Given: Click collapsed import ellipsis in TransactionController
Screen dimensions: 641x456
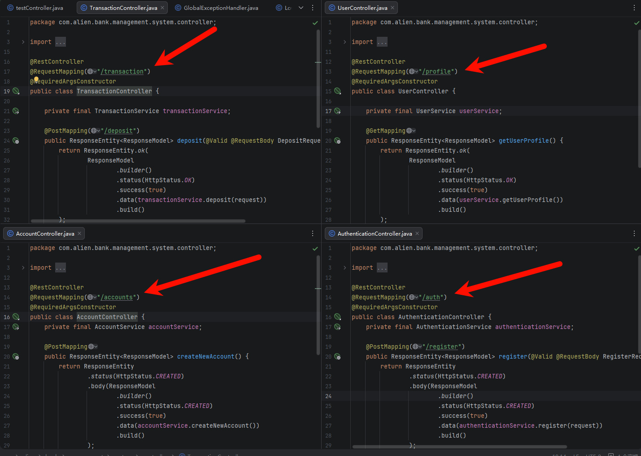Looking at the screenshot, I should 61,42.
